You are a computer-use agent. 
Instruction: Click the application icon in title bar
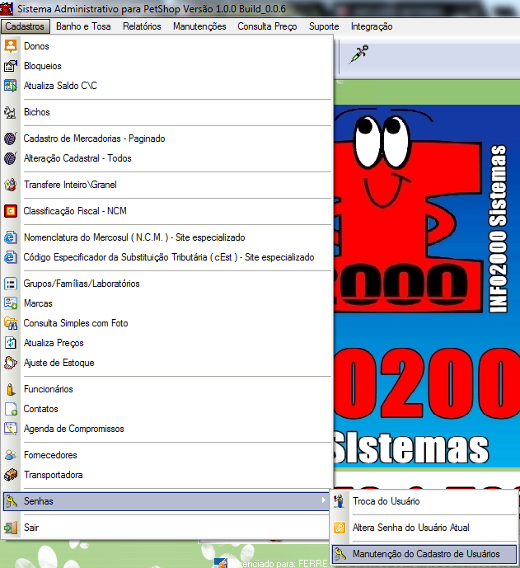[x=7, y=8]
